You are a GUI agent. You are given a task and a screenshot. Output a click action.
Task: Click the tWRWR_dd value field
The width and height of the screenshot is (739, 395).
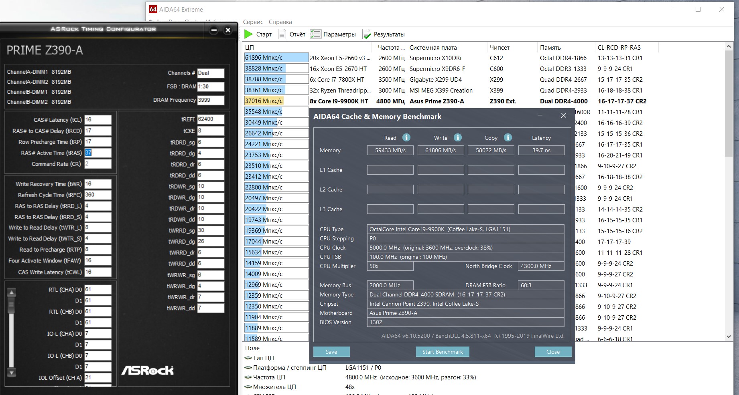click(211, 308)
